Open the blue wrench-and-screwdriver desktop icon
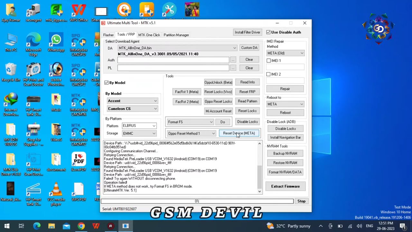 click(x=169, y=10)
